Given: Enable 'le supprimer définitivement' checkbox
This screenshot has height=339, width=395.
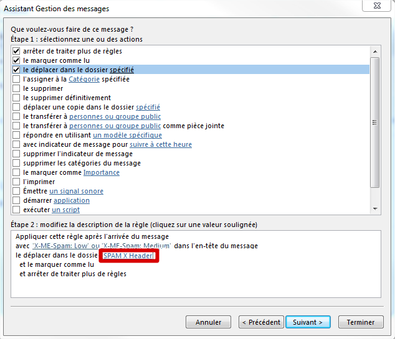Looking at the screenshot, I should coord(16,98).
